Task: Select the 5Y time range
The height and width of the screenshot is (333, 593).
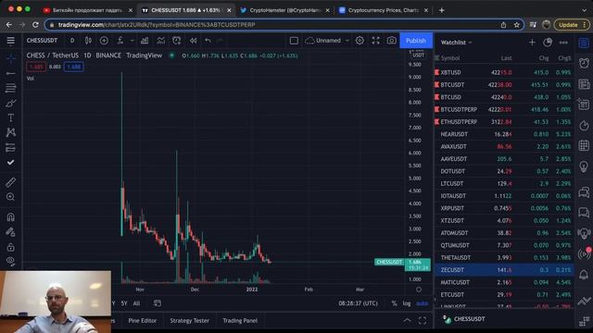Action: click(x=123, y=303)
